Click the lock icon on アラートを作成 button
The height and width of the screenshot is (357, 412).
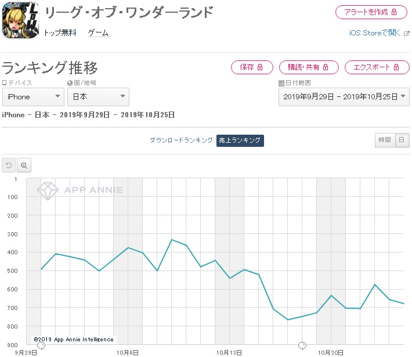click(x=394, y=12)
